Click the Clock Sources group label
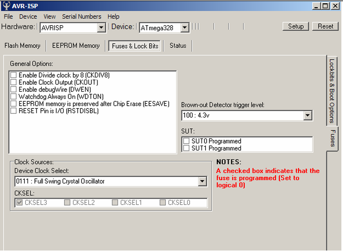343x251 pixels. pyautogui.click(x=34, y=162)
